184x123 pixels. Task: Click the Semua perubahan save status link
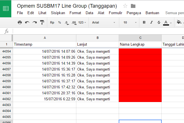pos(175,13)
